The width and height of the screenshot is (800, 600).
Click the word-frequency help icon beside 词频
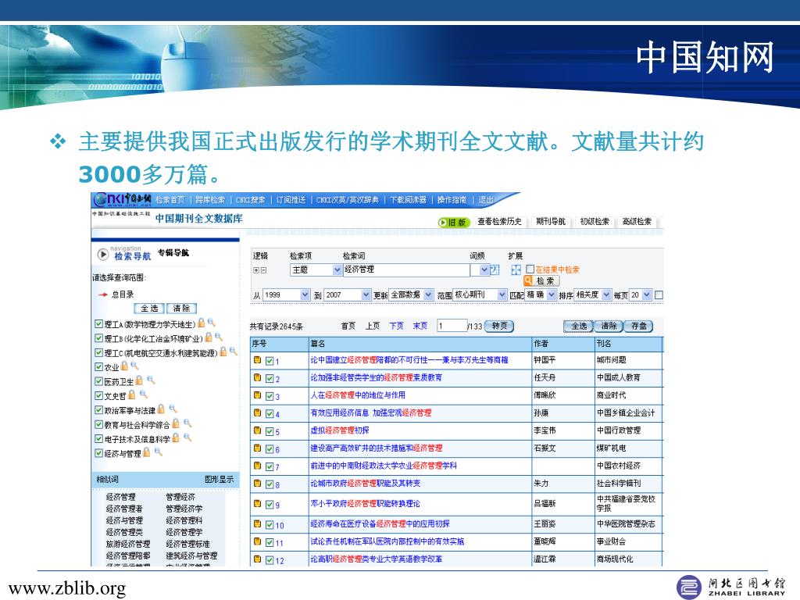(x=495, y=270)
